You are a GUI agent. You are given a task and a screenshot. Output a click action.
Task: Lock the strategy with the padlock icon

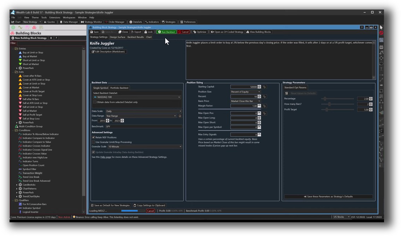148,32
